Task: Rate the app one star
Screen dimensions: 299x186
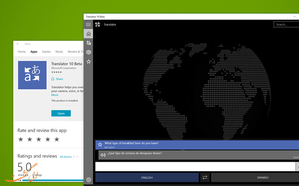Action: tap(21, 139)
